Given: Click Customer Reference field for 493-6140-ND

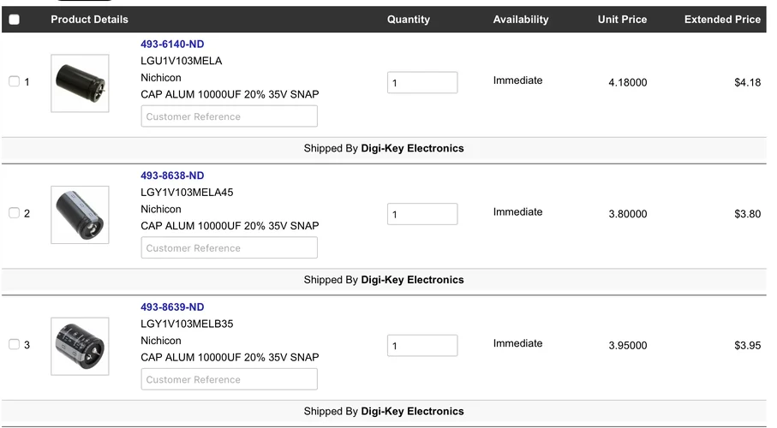Looking at the screenshot, I should click(x=229, y=116).
